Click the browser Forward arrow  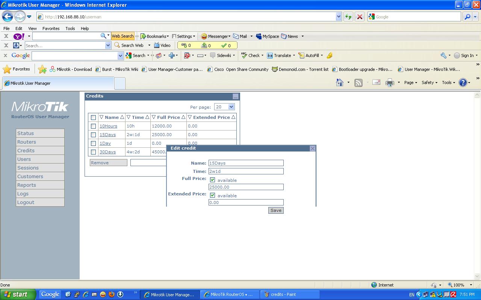tap(20, 16)
